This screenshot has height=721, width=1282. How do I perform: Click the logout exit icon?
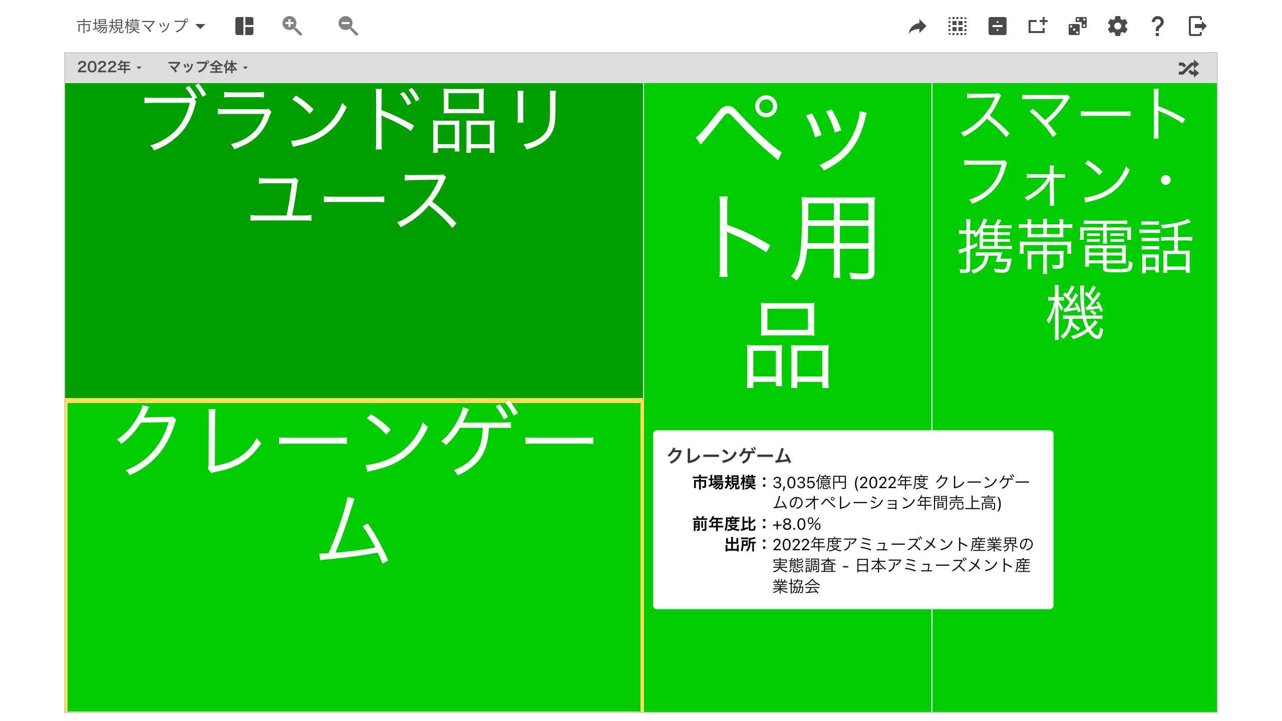point(1197,26)
